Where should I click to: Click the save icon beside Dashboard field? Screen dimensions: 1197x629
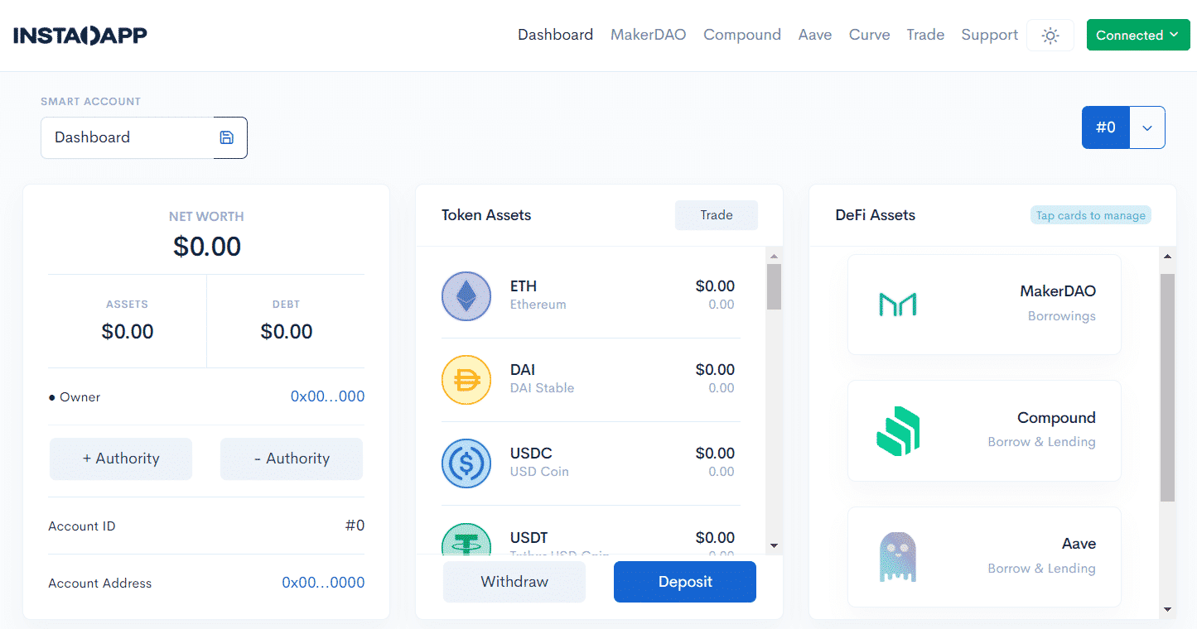point(227,137)
